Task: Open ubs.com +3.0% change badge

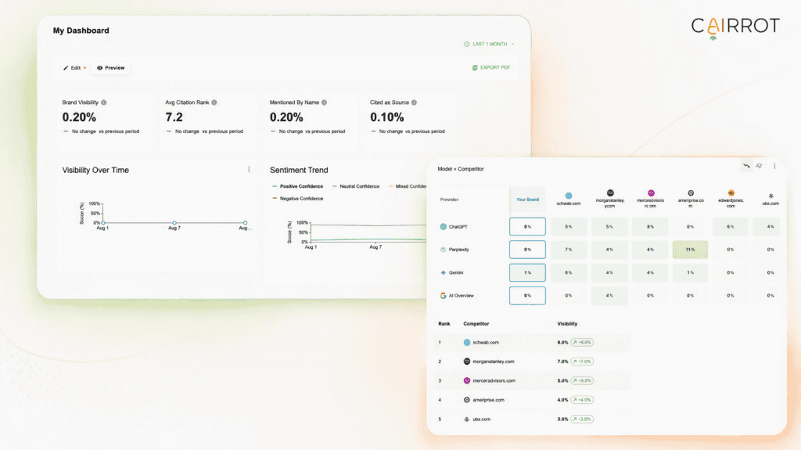Action: [582, 419]
